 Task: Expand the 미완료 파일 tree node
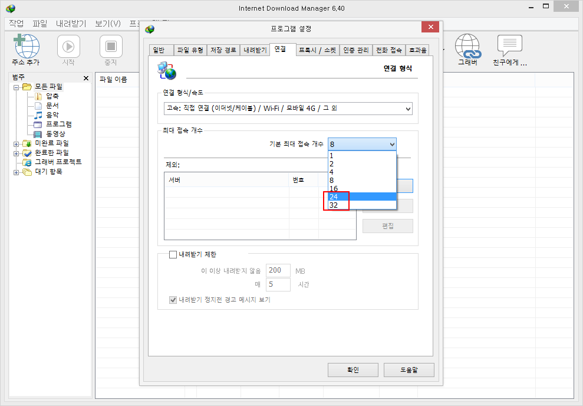[x=16, y=144]
